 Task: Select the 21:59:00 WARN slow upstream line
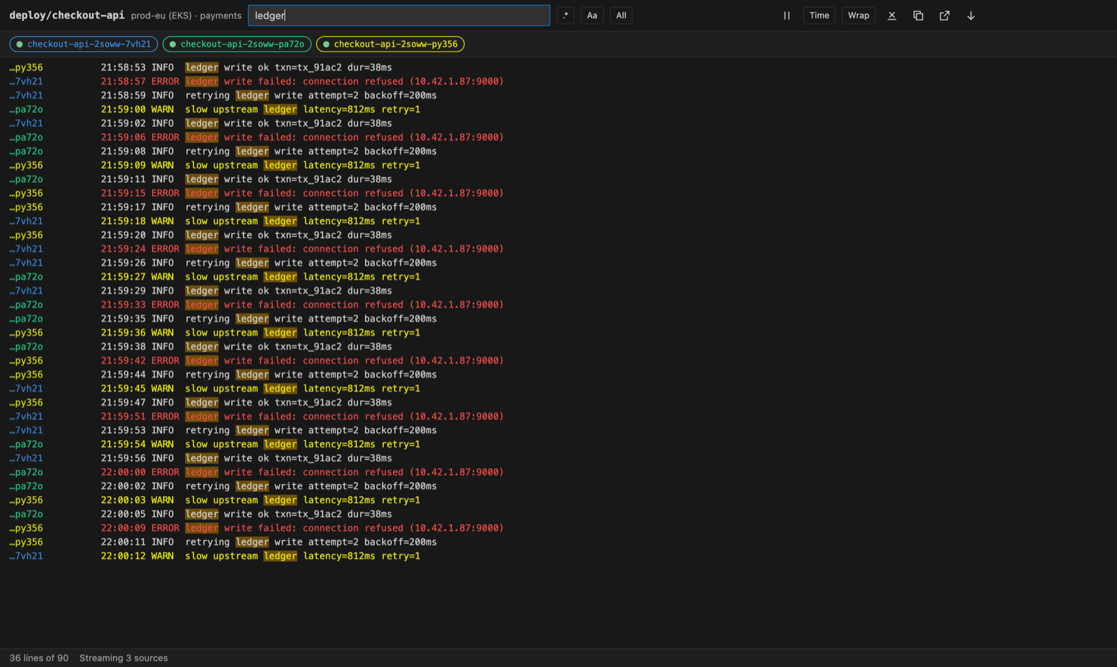point(558,110)
